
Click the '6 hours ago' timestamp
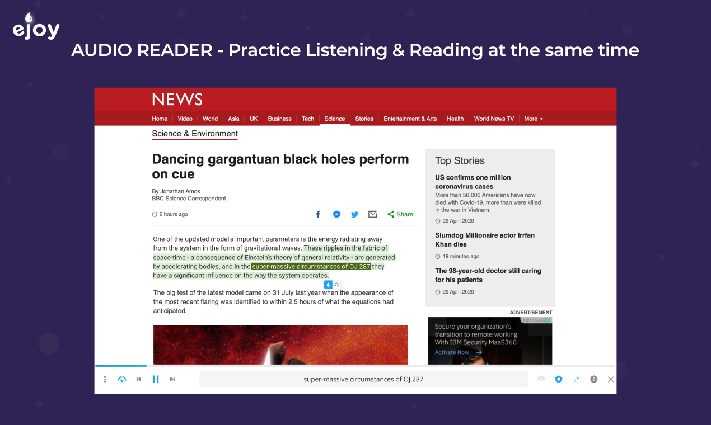coord(170,214)
